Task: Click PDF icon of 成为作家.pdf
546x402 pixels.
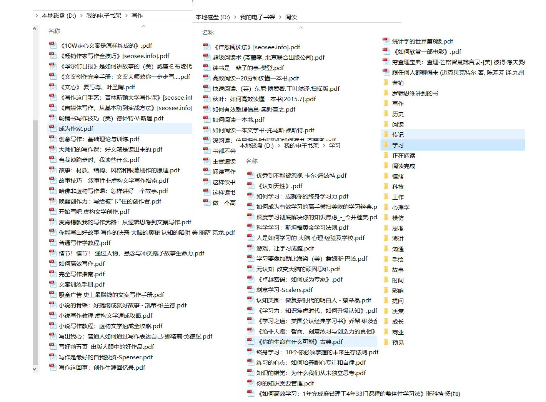Action: [53, 128]
